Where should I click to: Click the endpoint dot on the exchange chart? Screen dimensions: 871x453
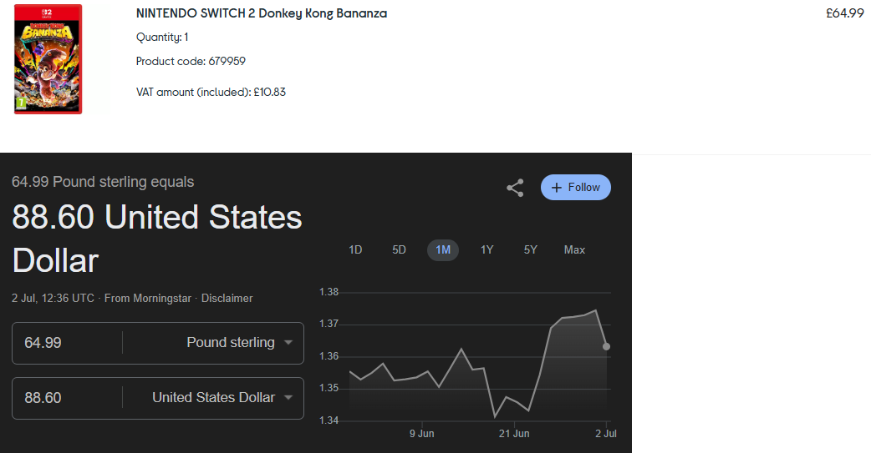pyautogui.click(x=606, y=346)
